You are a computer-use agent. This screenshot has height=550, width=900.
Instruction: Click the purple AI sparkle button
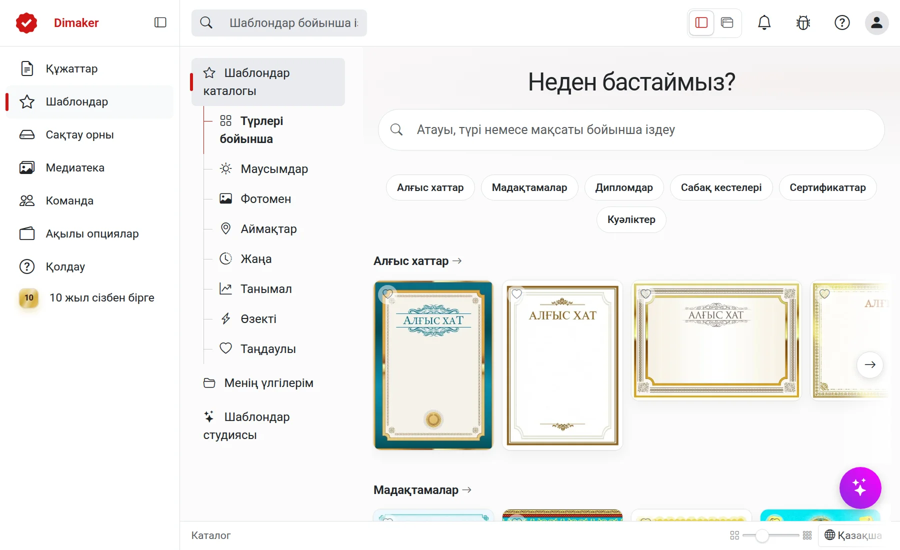click(x=860, y=487)
